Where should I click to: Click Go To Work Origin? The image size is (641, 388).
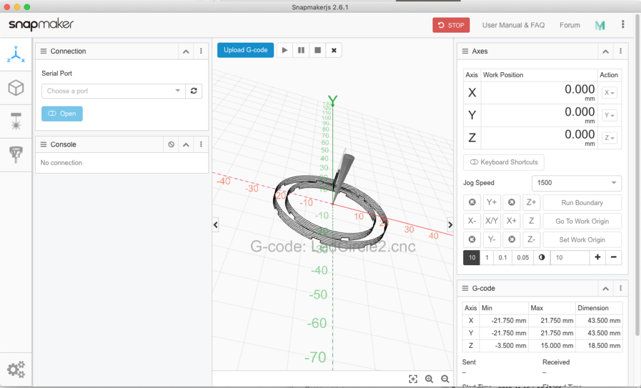click(582, 221)
